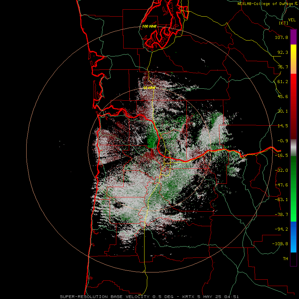Click the 61.2 velocity scale value
This screenshot has height=299, width=299.
coord(283,82)
